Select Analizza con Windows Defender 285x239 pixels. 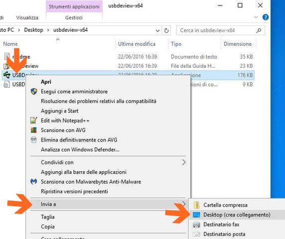80,149
